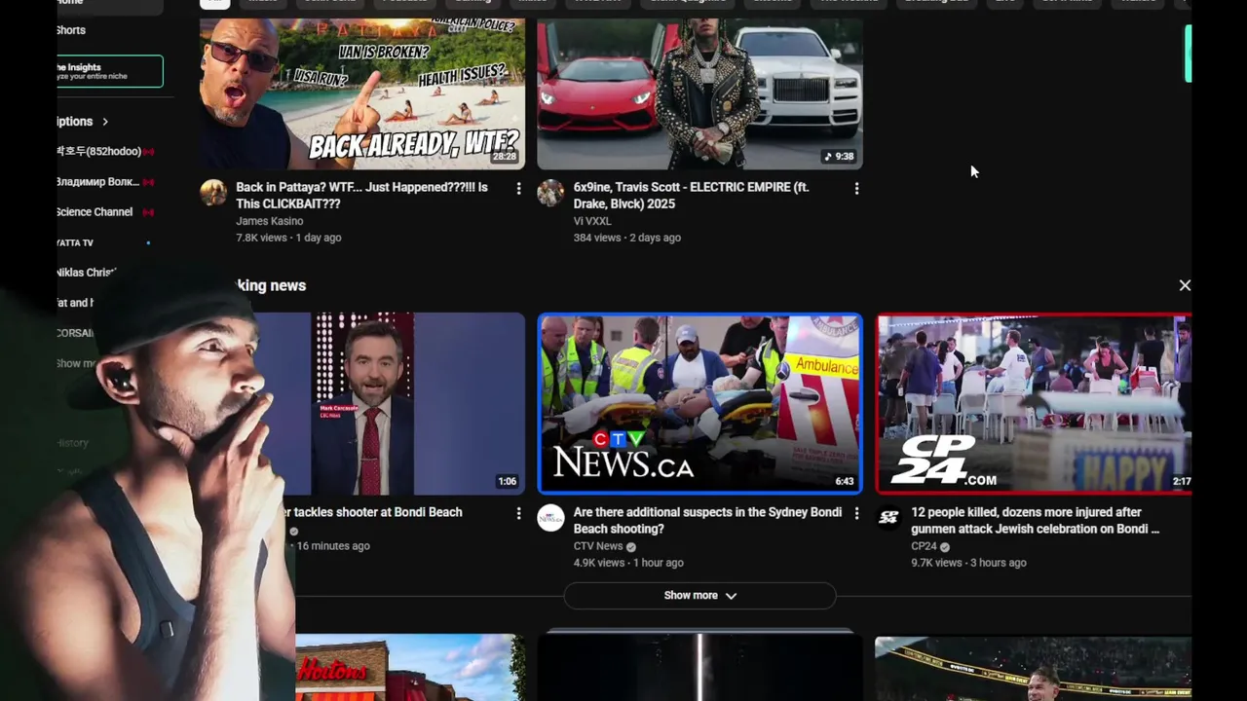Viewport: 1247px width, 701px height.
Task: Open more options for CTV additional suspects video
Action: coord(856,513)
